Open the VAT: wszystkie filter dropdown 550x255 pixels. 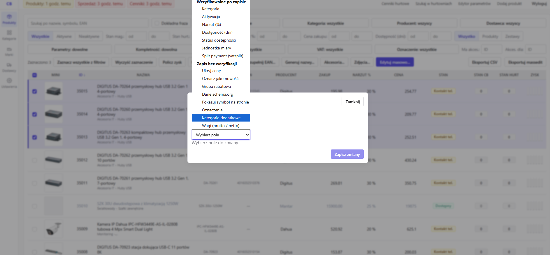click(x=330, y=49)
